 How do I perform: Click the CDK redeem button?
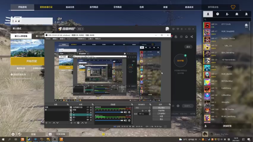click(x=59, y=134)
